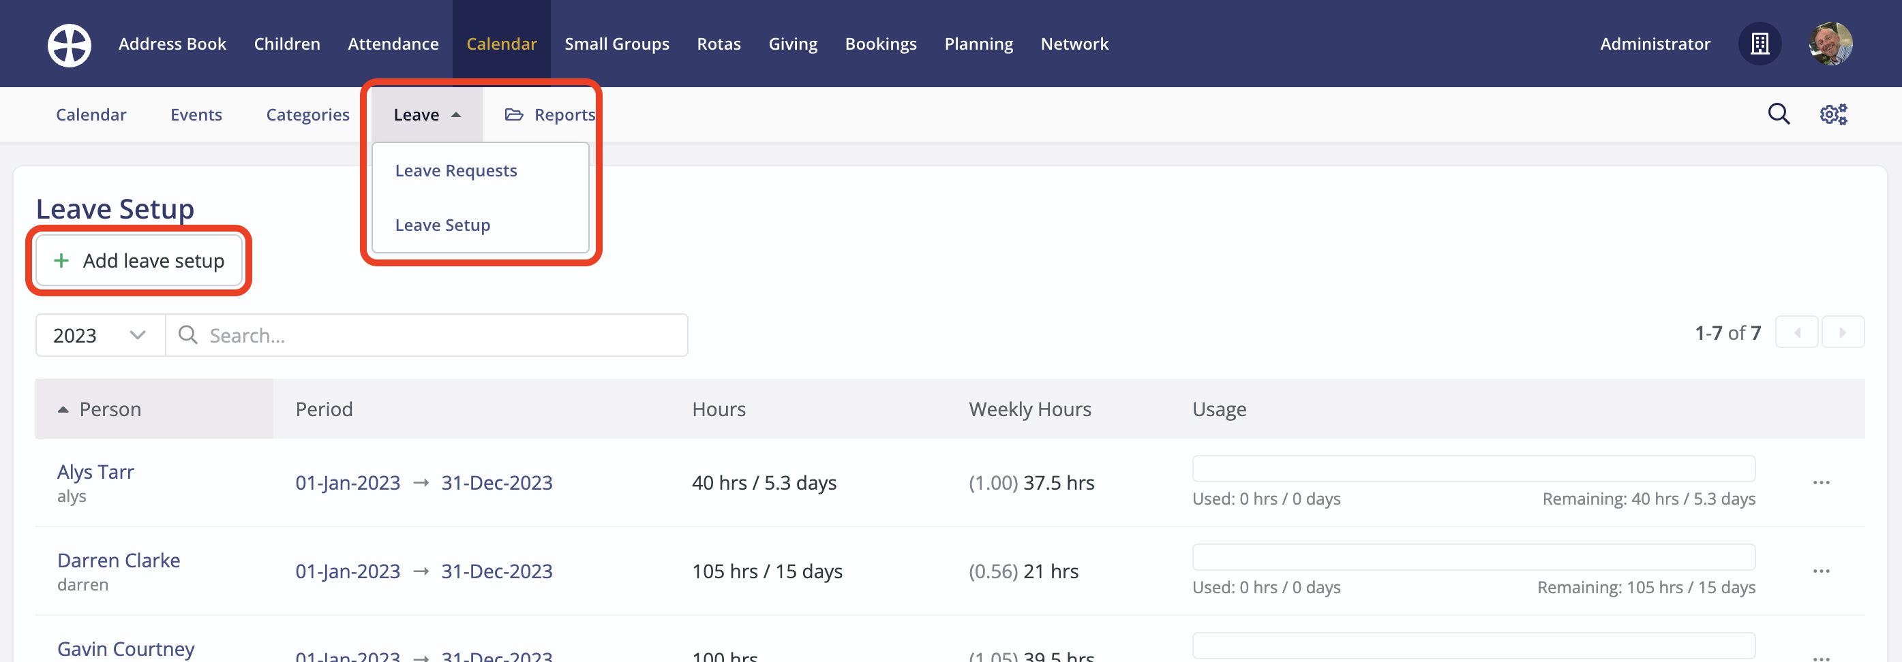Switch to the Events tab
1902x662 pixels.
point(196,115)
